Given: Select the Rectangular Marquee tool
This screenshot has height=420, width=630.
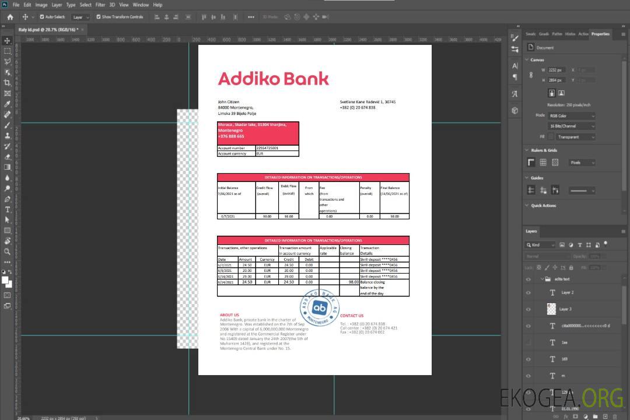Looking at the screenshot, I should pyautogui.click(x=7, y=51).
